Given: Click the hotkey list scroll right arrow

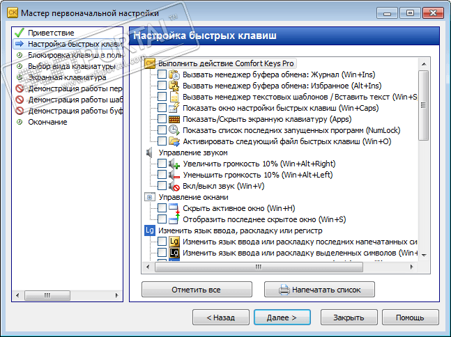Looking at the screenshot, I should click(411, 267).
